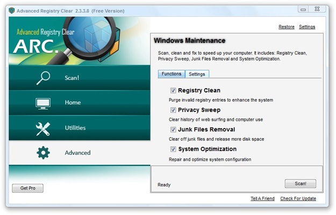
Task: Click the gear Advanced icon
Action: [43, 153]
